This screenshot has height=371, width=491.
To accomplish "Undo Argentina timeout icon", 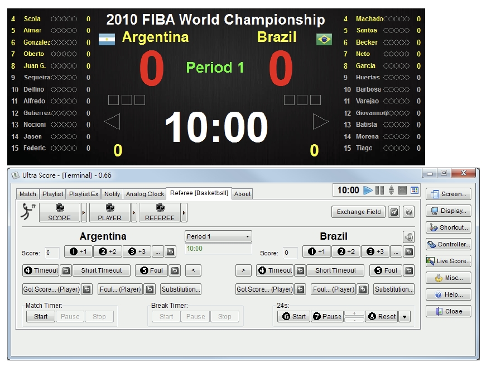I will click(x=66, y=270).
